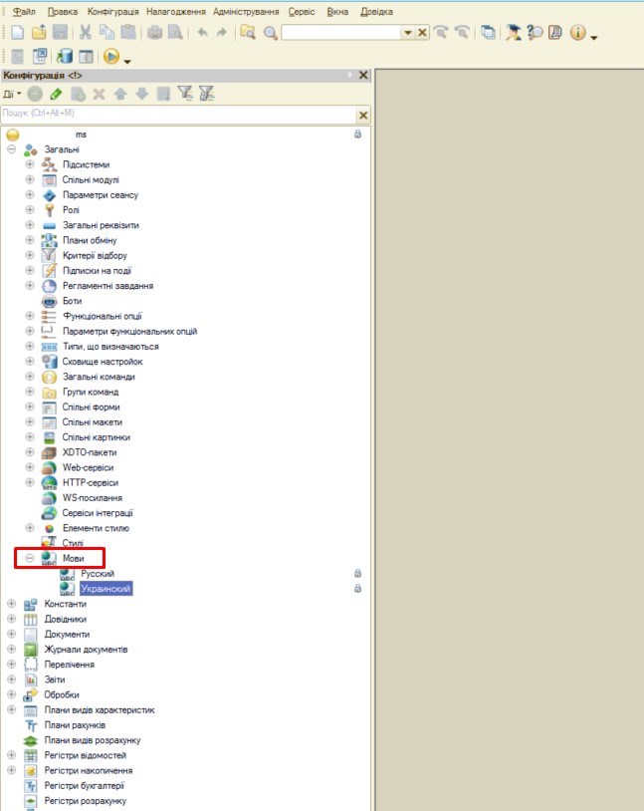
Task: Click the filter by subsystems funnel icon
Action: 184,94
